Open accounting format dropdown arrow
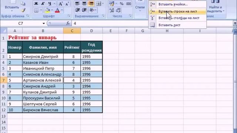Screen dimensions: 237x133 pyautogui.click(x=116, y=4)
